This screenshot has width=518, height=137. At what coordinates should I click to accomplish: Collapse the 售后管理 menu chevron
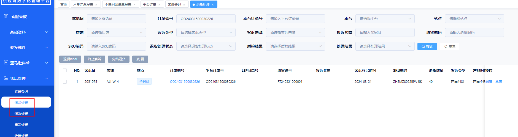click(47, 78)
